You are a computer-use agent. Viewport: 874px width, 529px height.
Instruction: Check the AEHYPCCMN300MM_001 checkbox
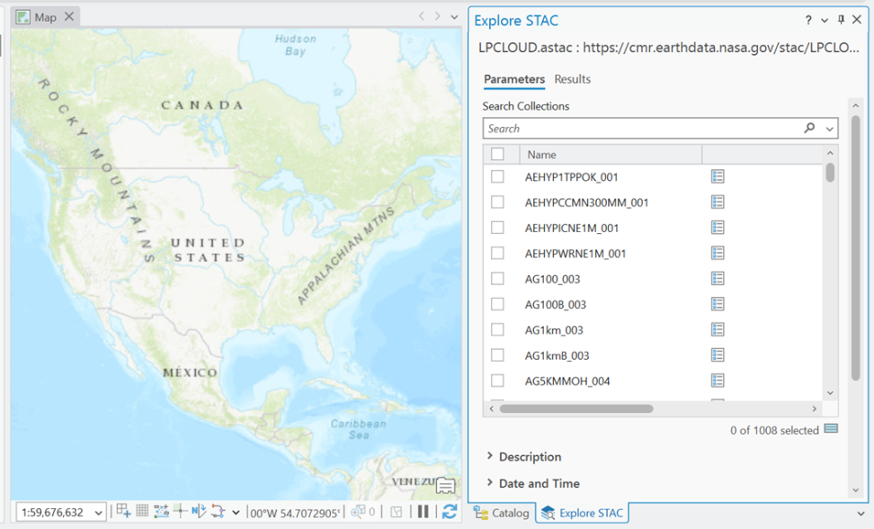click(497, 202)
